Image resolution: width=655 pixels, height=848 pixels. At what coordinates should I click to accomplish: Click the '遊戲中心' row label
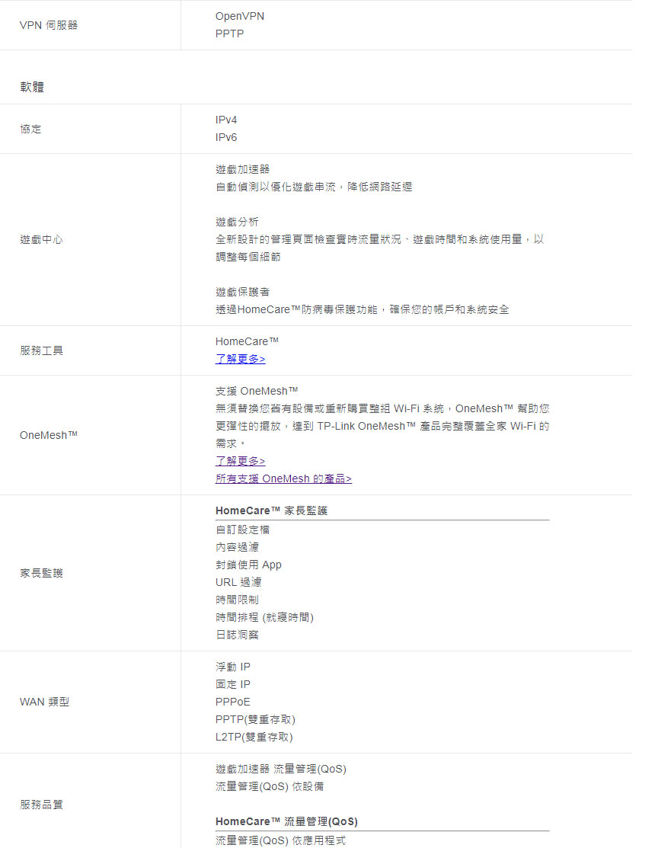42,239
